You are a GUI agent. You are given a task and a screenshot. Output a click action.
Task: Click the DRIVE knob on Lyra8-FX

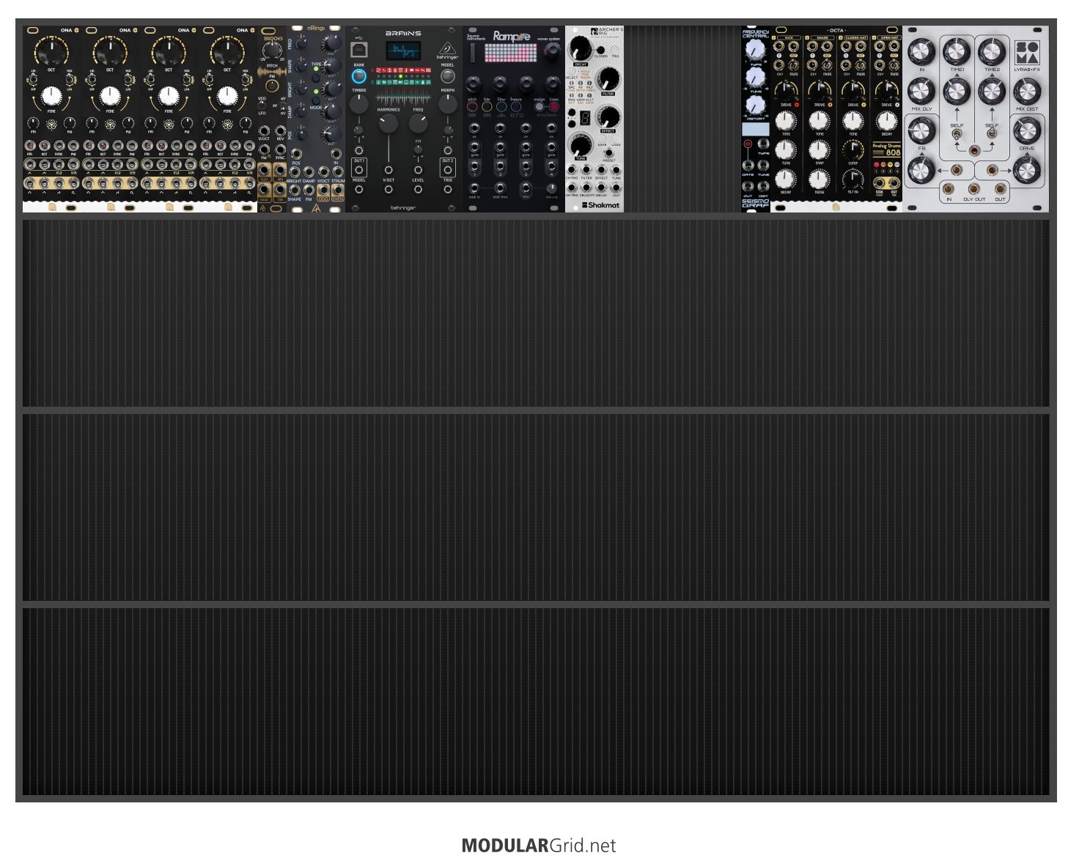click(1027, 132)
